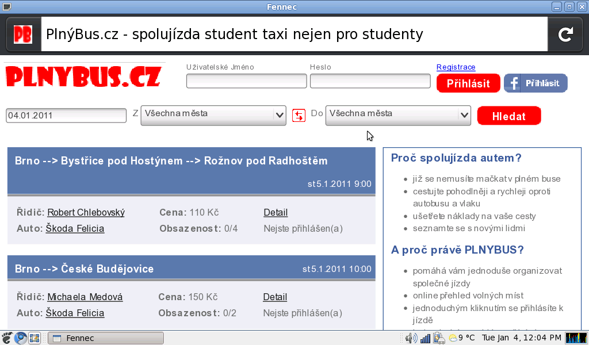Open Detail for the Rožnov pod Radhoštěm ride
Image resolution: width=589 pixels, height=345 pixels.
click(276, 213)
